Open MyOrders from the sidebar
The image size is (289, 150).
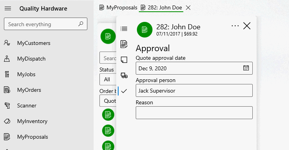coord(29,90)
